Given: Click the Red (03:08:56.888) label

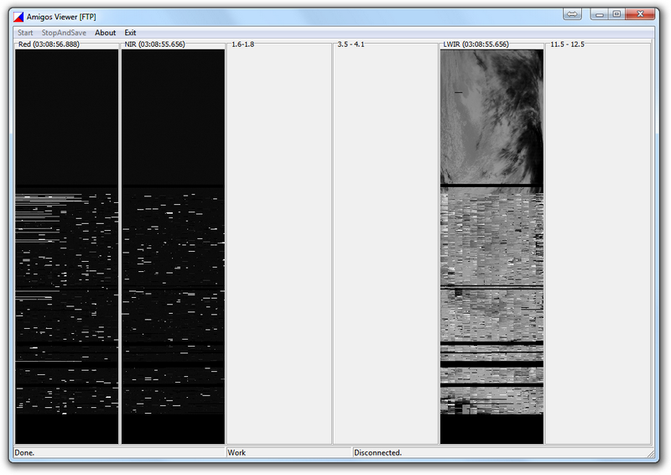Looking at the screenshot, I should 49,44.
